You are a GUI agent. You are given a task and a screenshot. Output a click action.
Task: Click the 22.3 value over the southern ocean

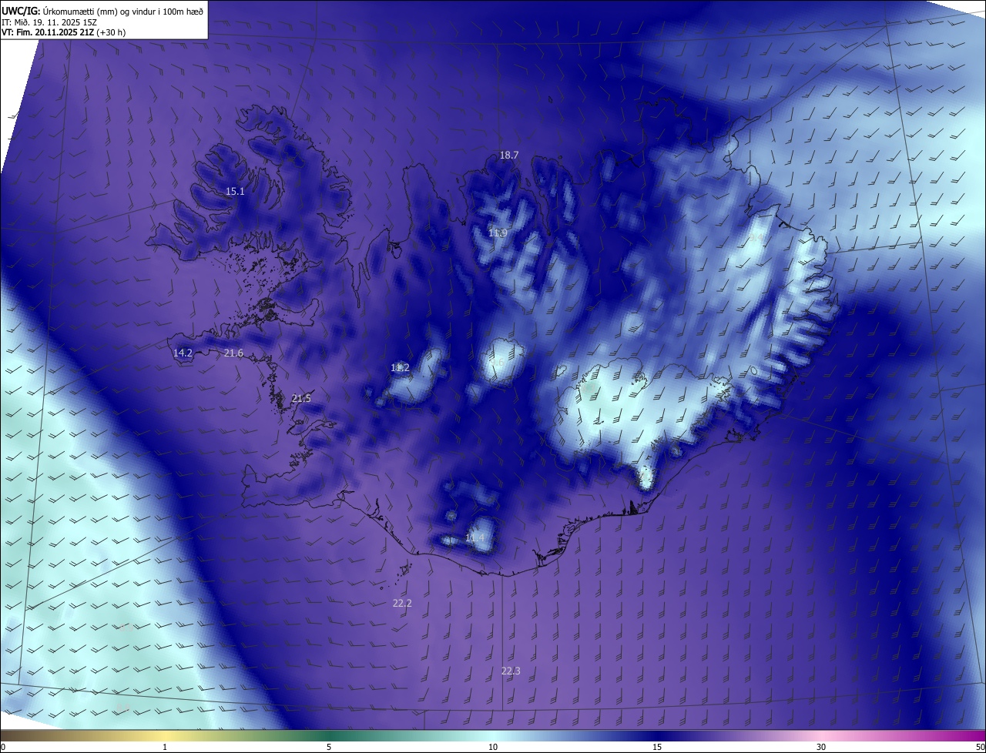[x=511, y=671]
